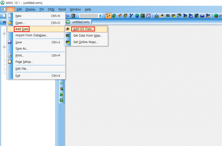Select the 2D scatter point module icon
222x146 pixels.
(x=148, y=16)
